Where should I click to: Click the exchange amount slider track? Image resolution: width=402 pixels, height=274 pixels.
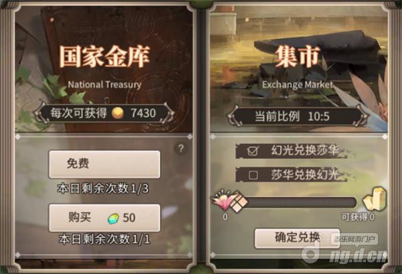[x=300, y=202]
